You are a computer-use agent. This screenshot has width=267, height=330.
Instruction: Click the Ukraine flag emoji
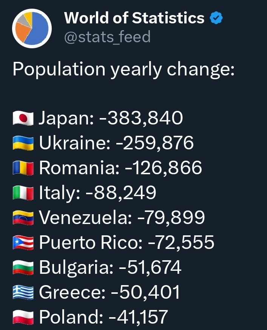click(x=23, y=143)
